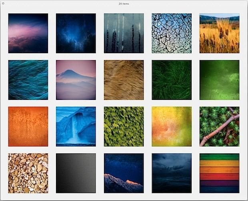This screenshot has width=248, height=201.
Task: Select the yellow and orange grunge wallpaper
Action: click(172, 126)
